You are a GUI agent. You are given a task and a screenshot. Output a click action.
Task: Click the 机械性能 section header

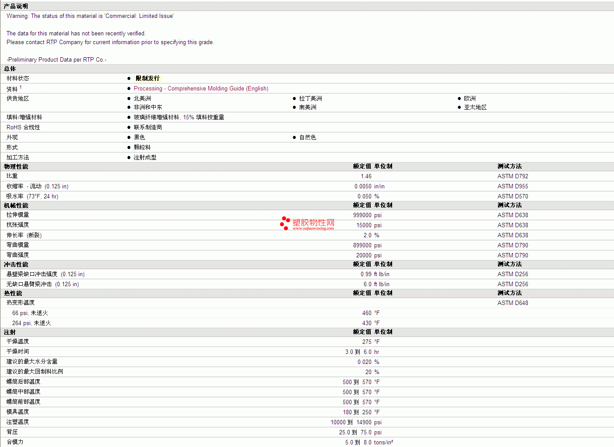click(x=16, y=205)
